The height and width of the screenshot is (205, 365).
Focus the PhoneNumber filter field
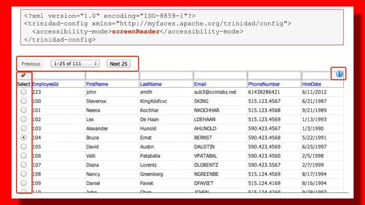pyautogui.click(x=274, y=75)
